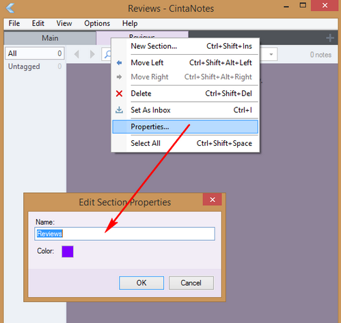Open the File menu
This screenshot has width=341, height=323.
(x=14, y=23)
